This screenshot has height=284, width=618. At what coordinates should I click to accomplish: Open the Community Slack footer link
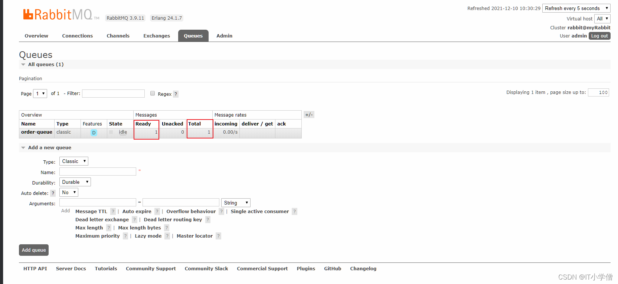[206, 269]
